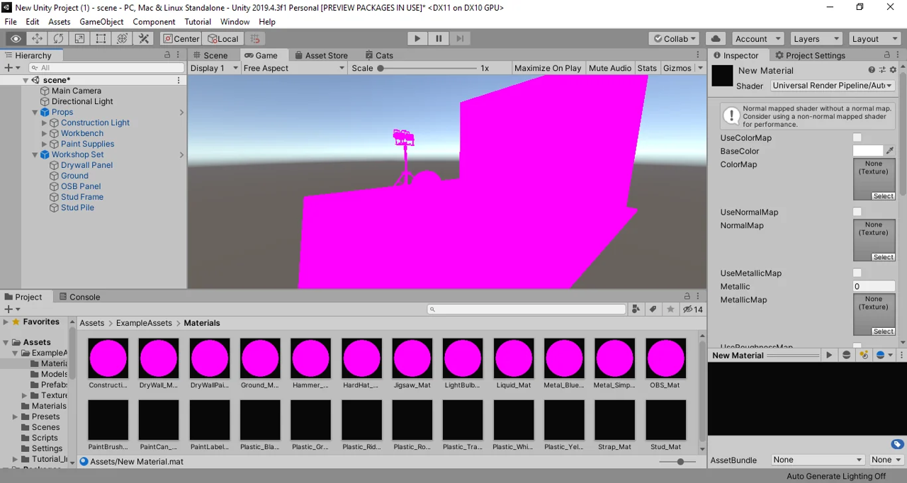907x483 pixels.
Task: Click the Project create plus button
Action: tap(11, 309)
